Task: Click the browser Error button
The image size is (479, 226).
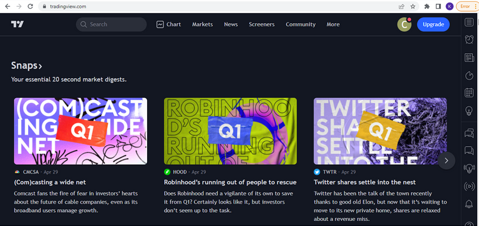Action: 467,6
